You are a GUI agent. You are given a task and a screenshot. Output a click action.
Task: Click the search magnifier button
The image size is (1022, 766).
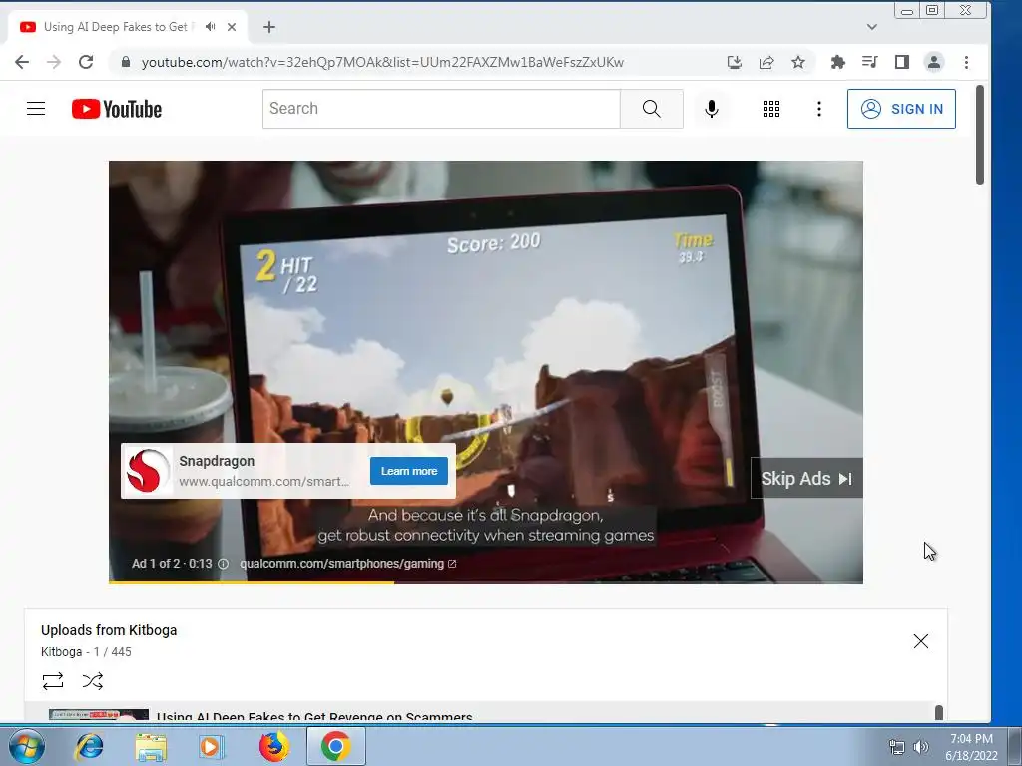(x=651, y=109)
